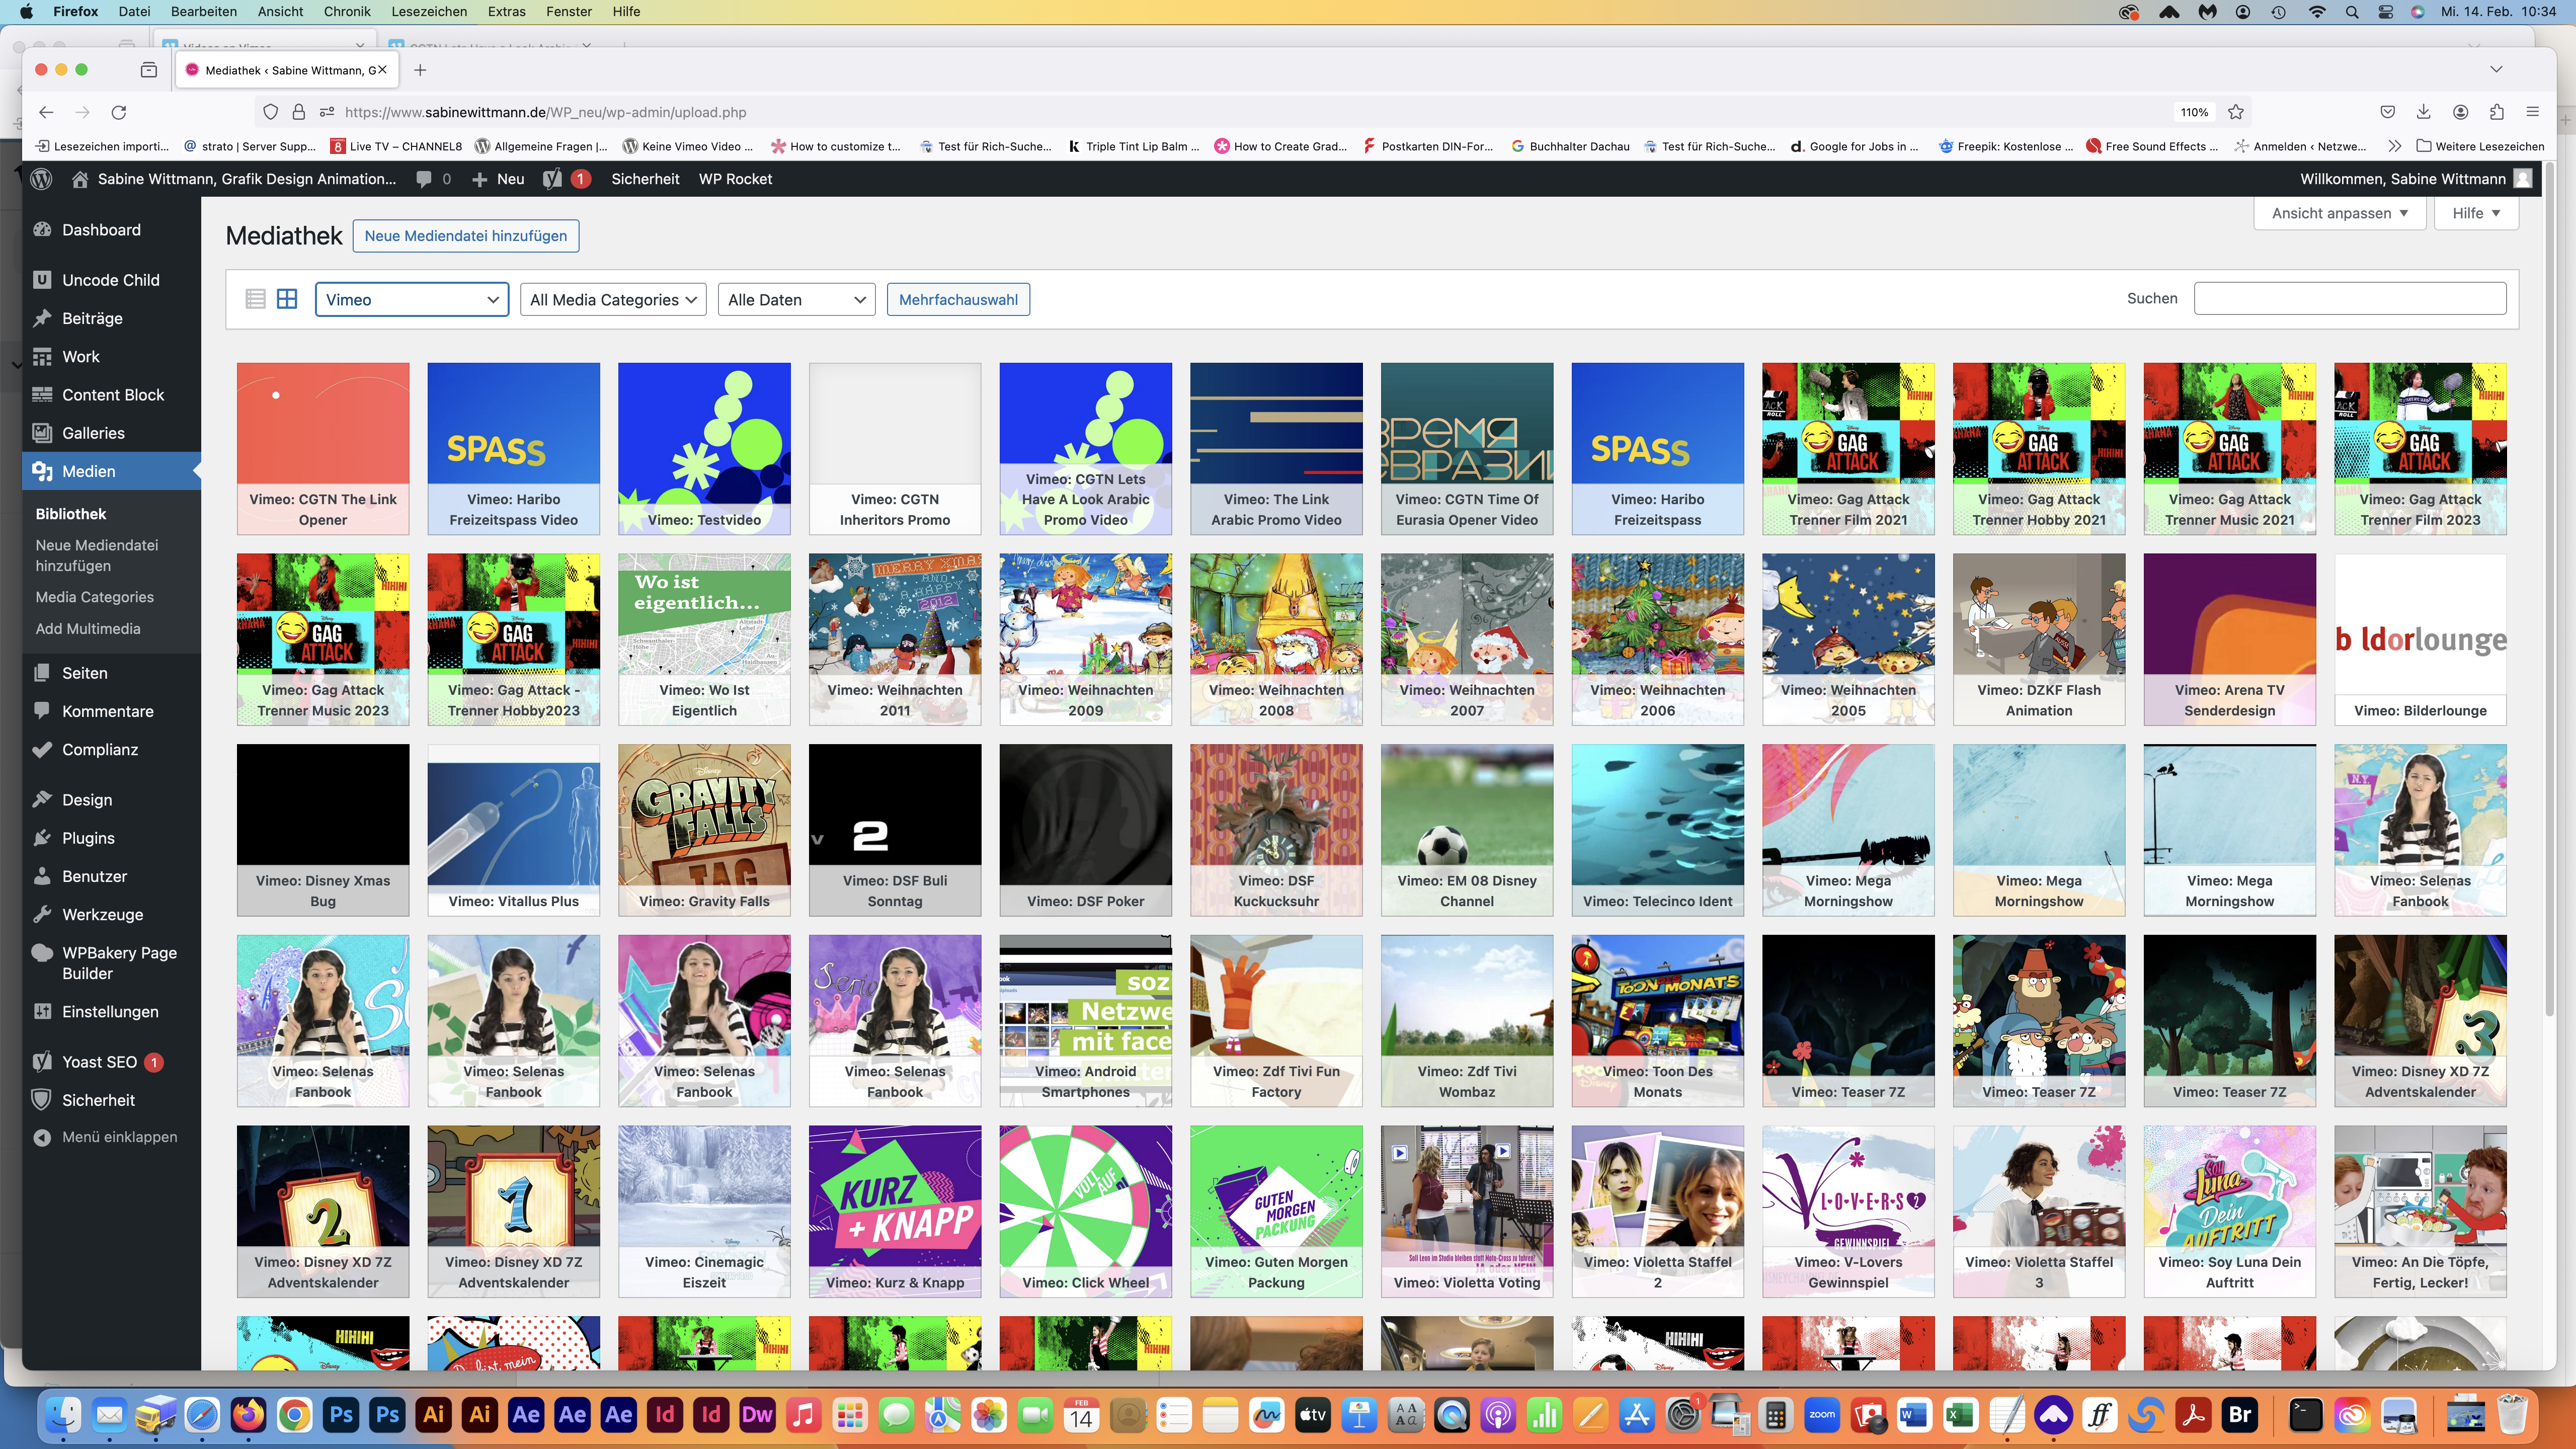The width and height of the screenshot is (2576, 1449).
Task: Bookmark this page with the star icon
Action: (2236, 112)
